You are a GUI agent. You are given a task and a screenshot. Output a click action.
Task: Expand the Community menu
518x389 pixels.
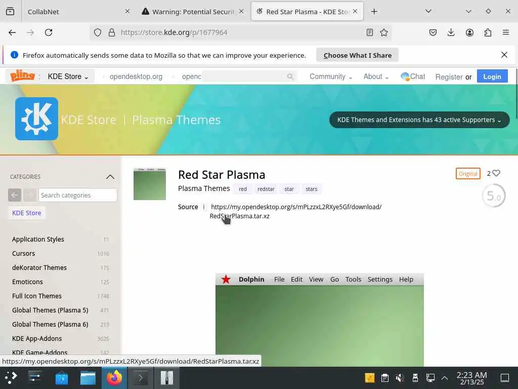tap(331, 76)
